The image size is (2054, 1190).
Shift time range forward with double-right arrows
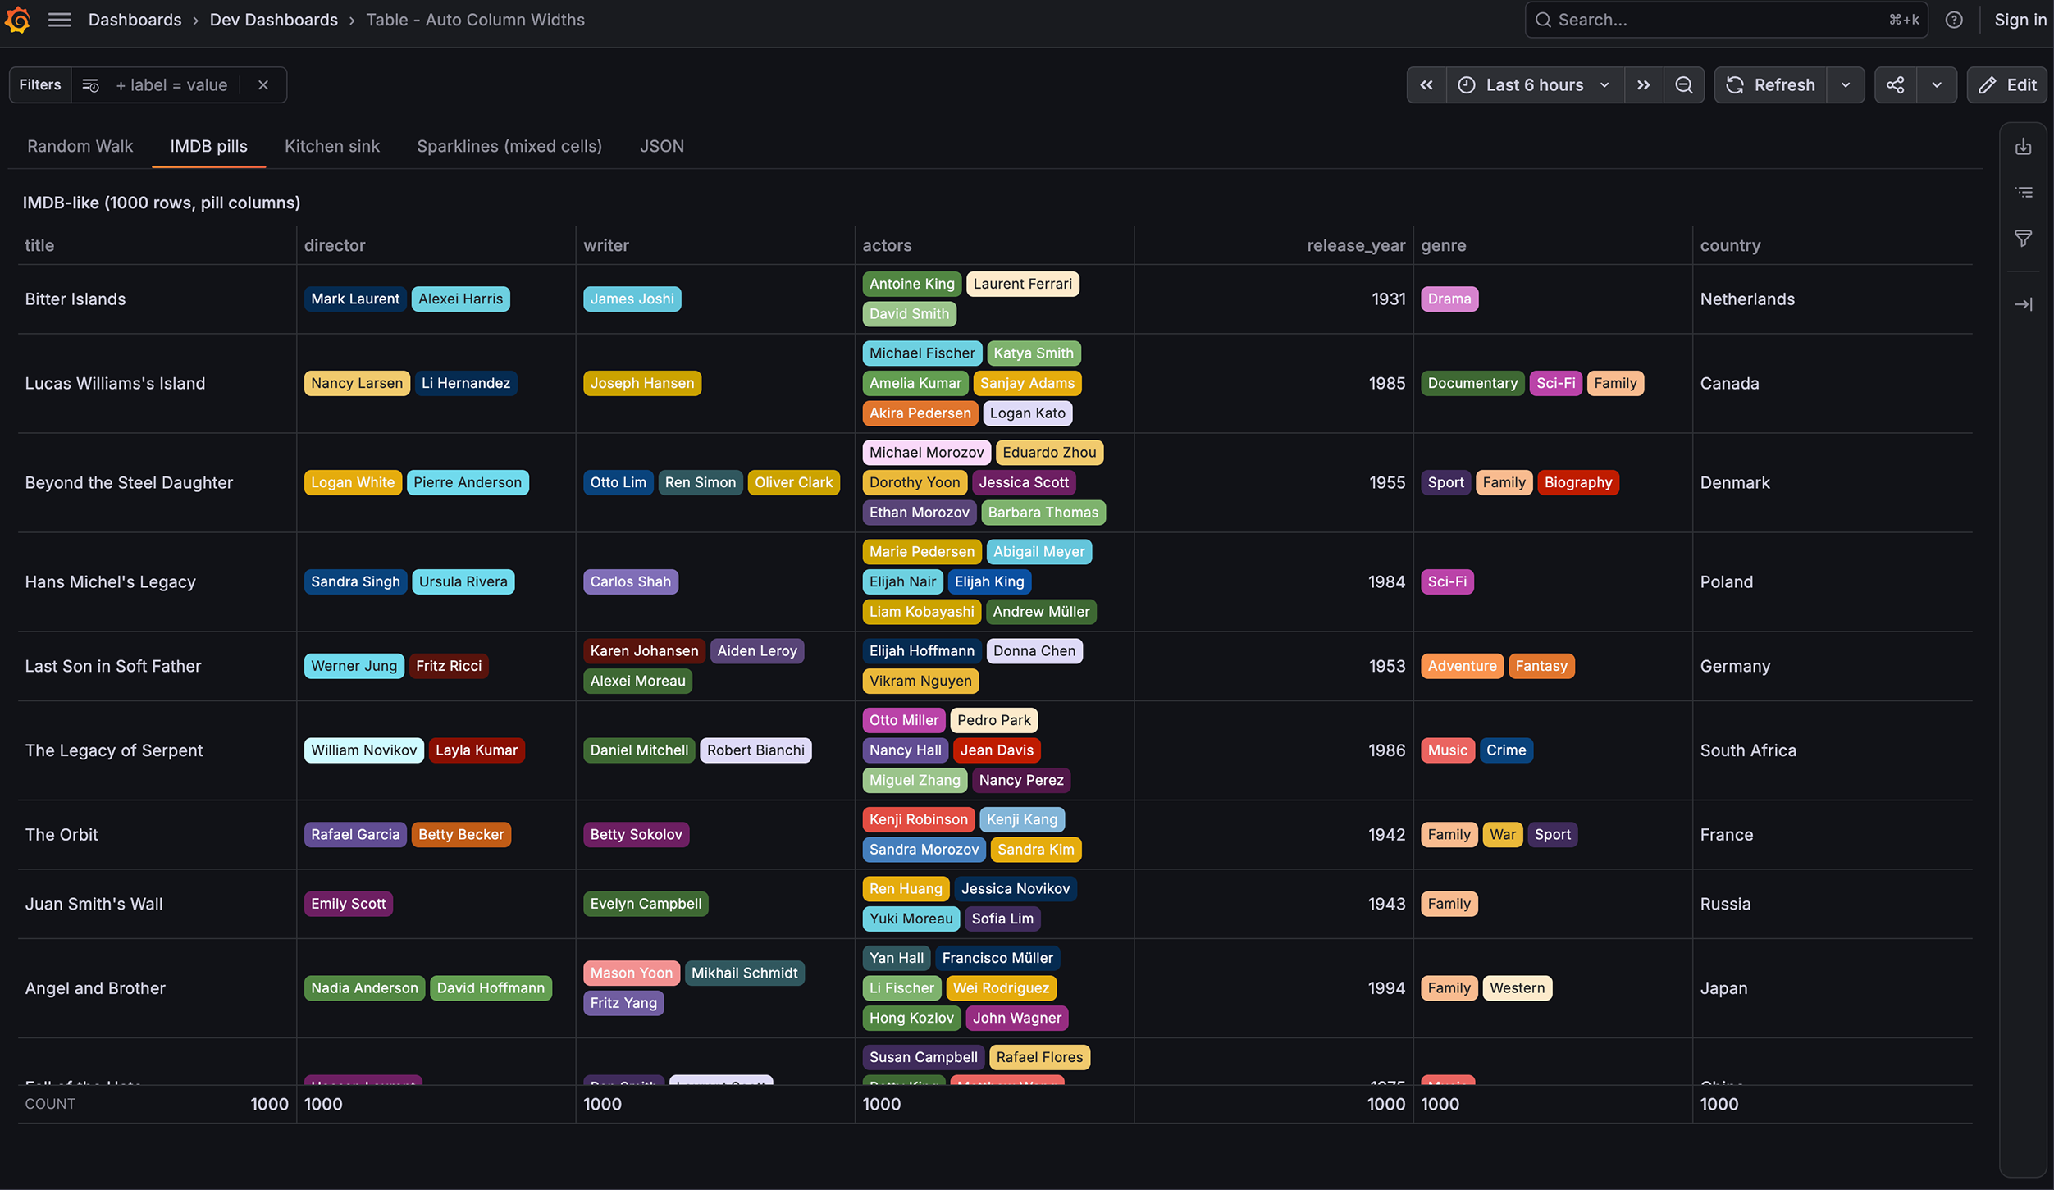1644,85
